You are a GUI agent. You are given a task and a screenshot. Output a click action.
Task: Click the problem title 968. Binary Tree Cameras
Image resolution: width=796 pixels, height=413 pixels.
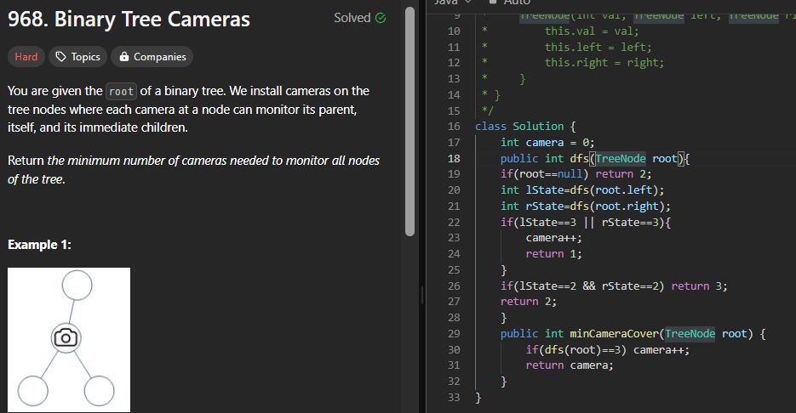point(129,20)
